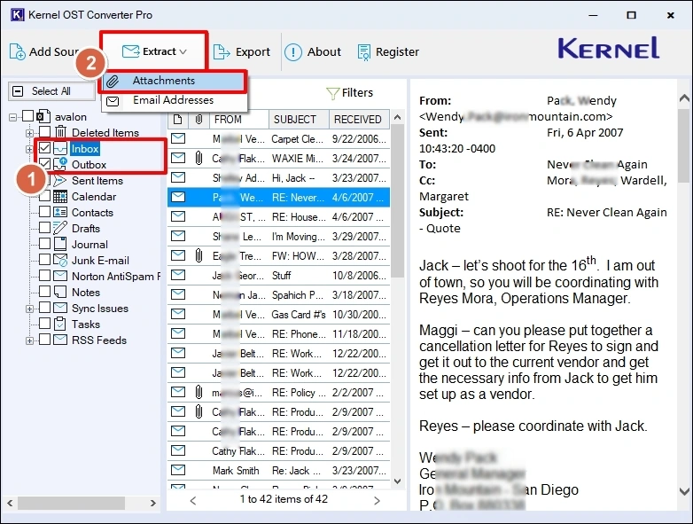The height and width of the screenshot is (524, 693).
Task: Open the Mark Smith email row
Action: [236, 471]
